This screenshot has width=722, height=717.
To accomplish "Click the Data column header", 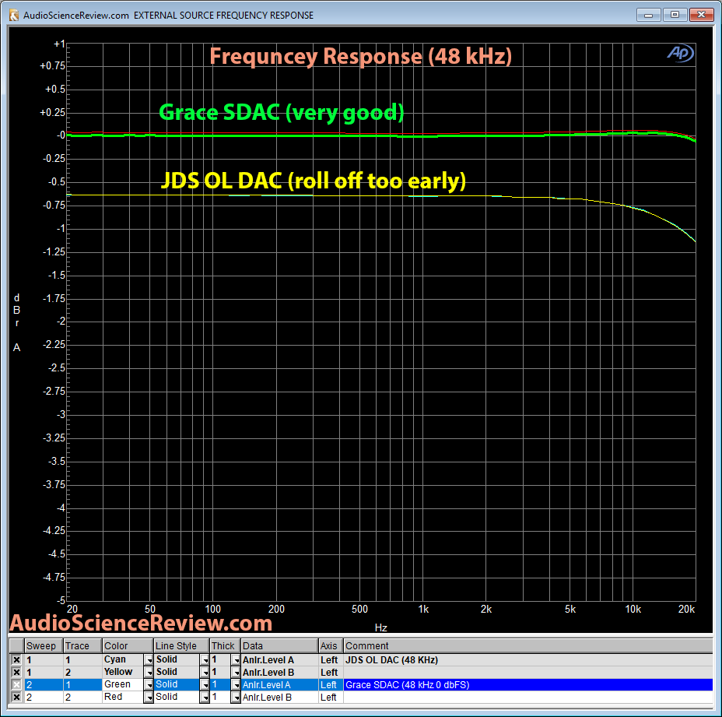I will pos(279,646).
